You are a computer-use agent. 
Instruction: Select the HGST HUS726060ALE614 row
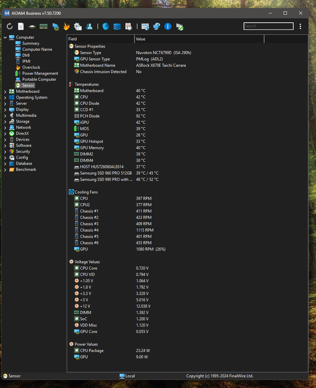tap(187, 167)
